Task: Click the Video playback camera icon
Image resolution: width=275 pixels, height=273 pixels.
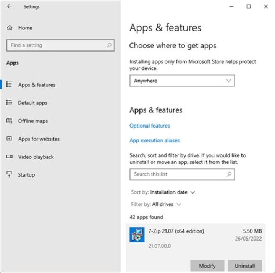Action: [x=9, y=156]
